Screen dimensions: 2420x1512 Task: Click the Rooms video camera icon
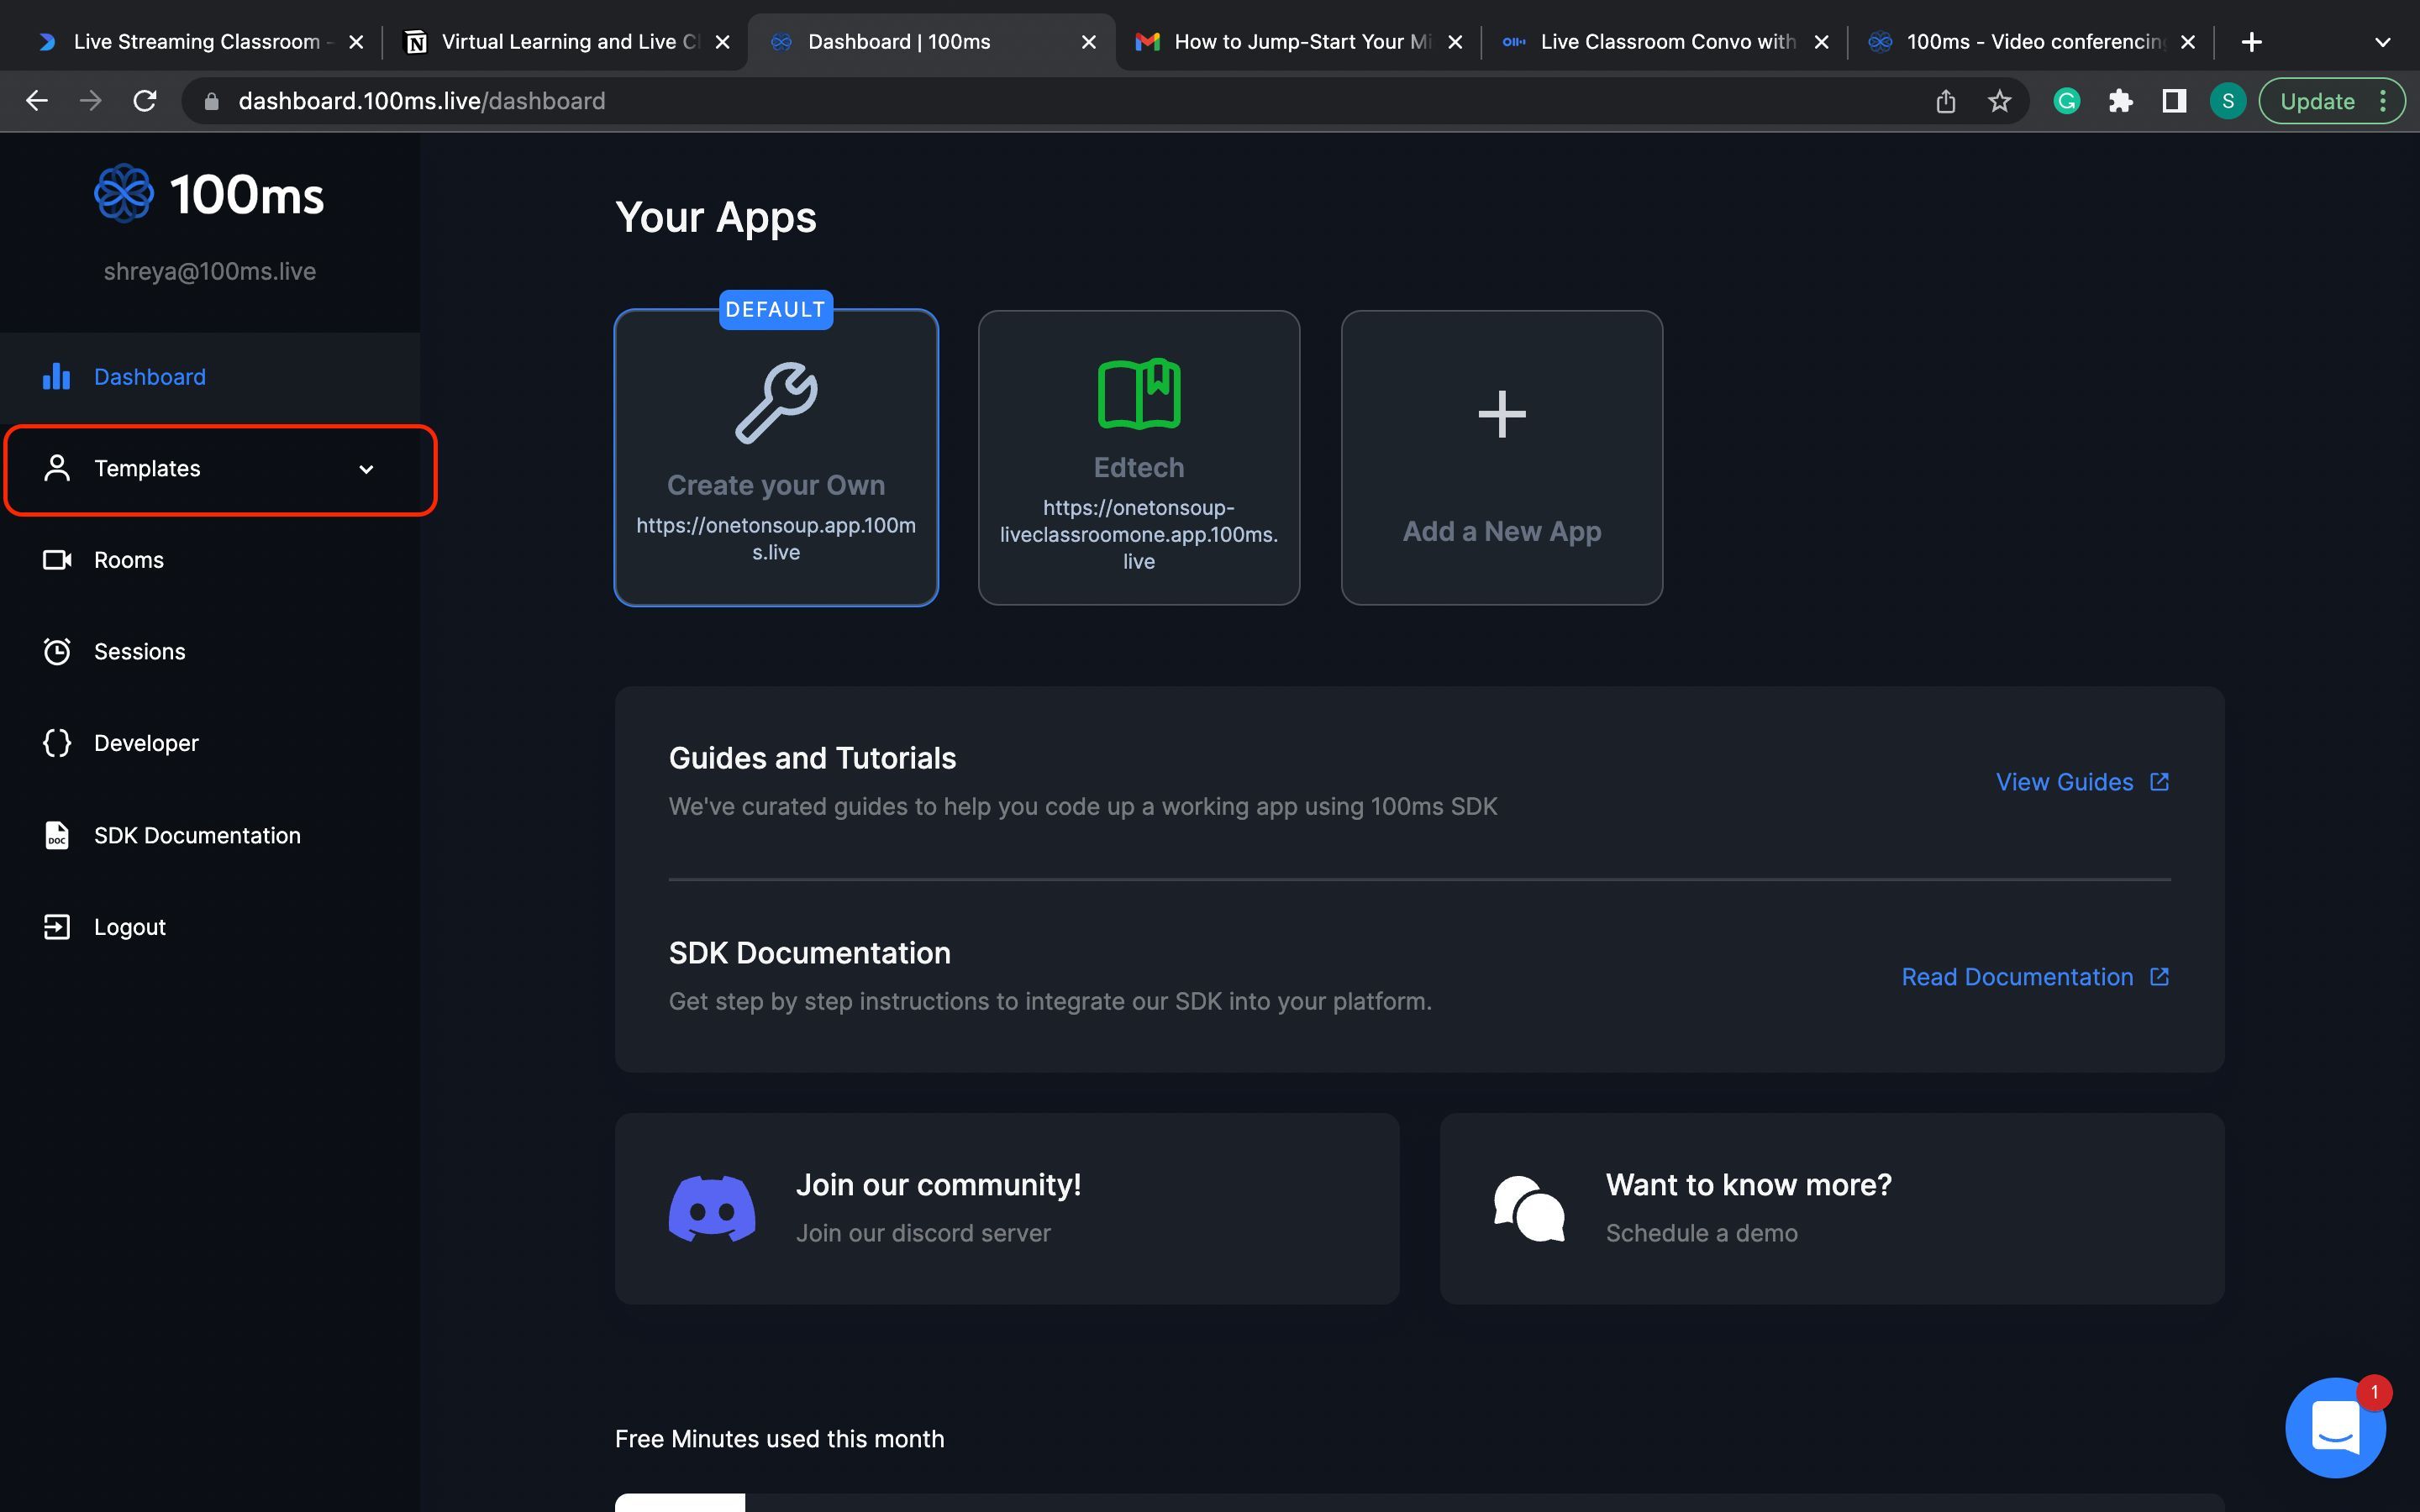(57, 560)
